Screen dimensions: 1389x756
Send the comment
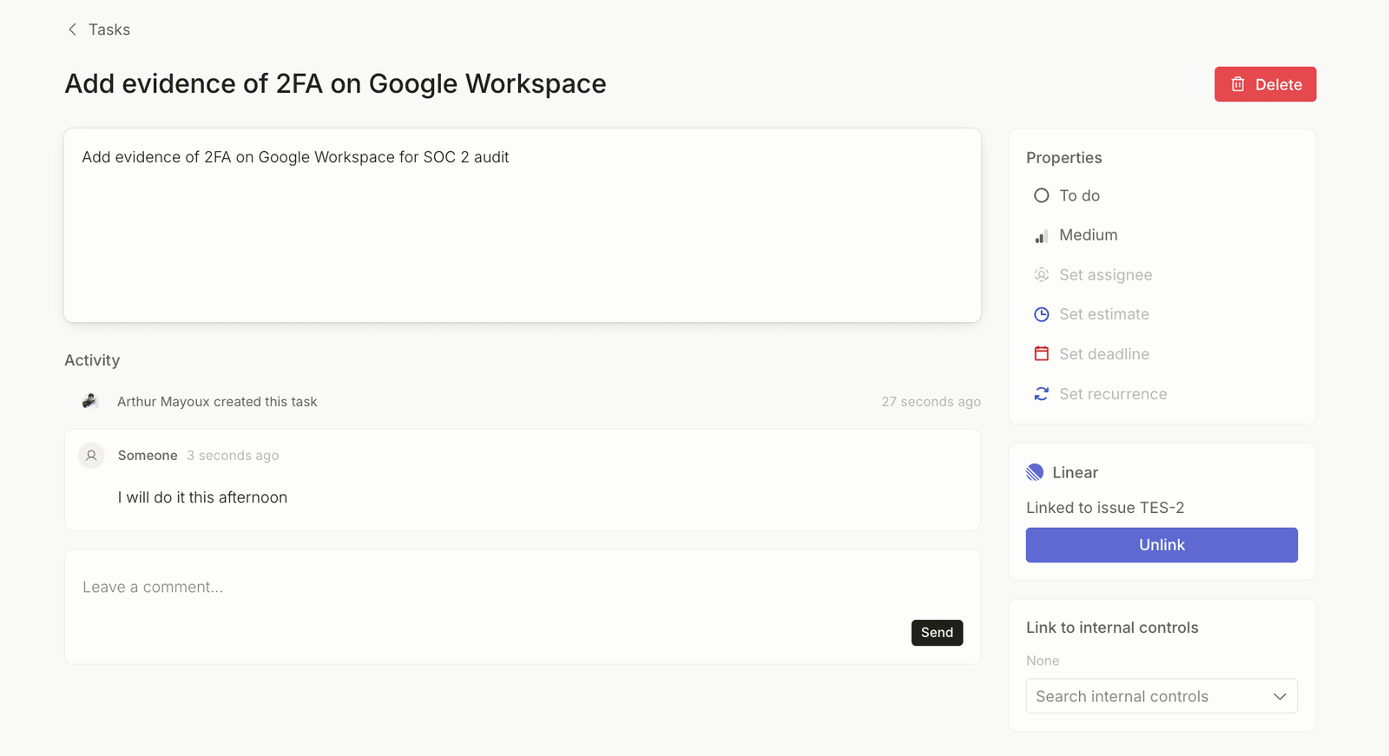click(x=937, y=633)
